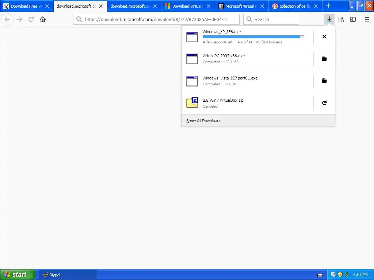
Task: Close the active download.microsoft.com tab
Action: (101, 6)
